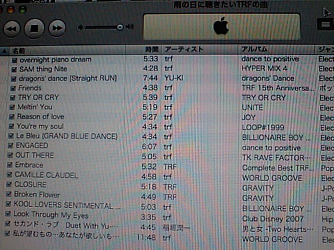Select the song name CAMILLE CLAUDEL
Screen dimensions: 334x250
pyautogui.click(x=46, y=175)
